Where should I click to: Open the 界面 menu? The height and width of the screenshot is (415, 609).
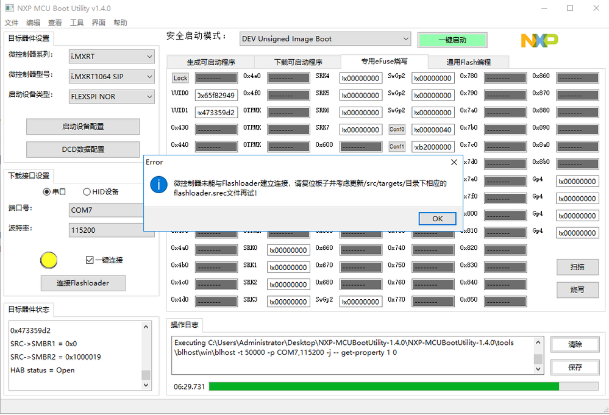(99, 23)
